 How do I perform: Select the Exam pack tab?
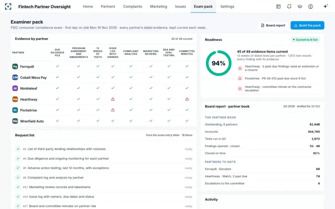click(203, 6)
